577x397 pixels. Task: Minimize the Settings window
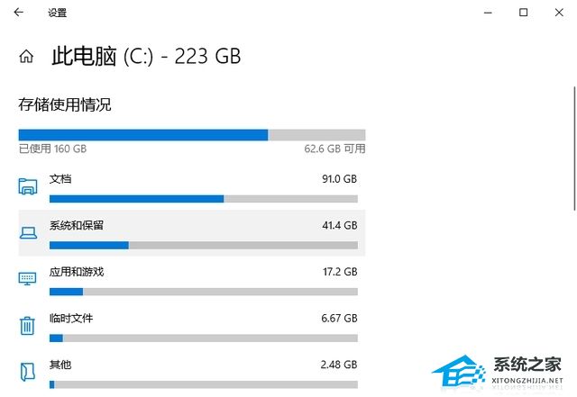point(486,13)
